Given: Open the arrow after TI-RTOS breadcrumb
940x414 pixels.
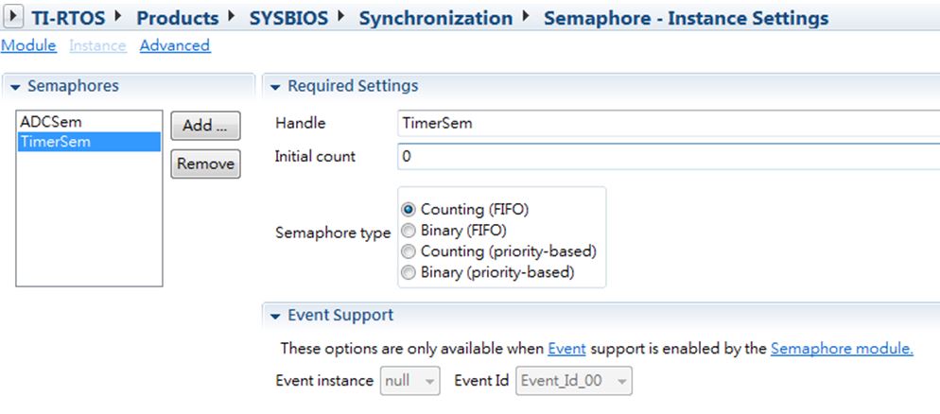Looking at the screenshot, I should click(119, 16).
